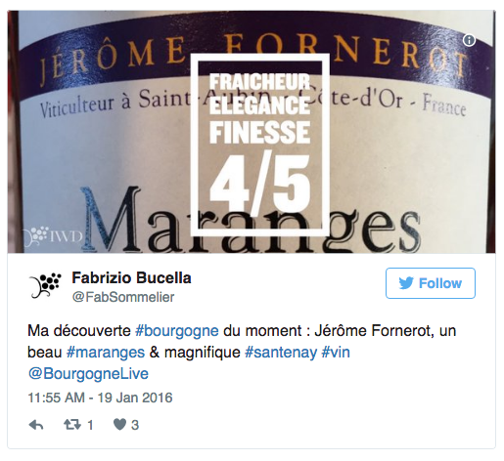Open the #vin hashtag
The width and height of the screenshot is (504, 461).
tap(336, 353)
